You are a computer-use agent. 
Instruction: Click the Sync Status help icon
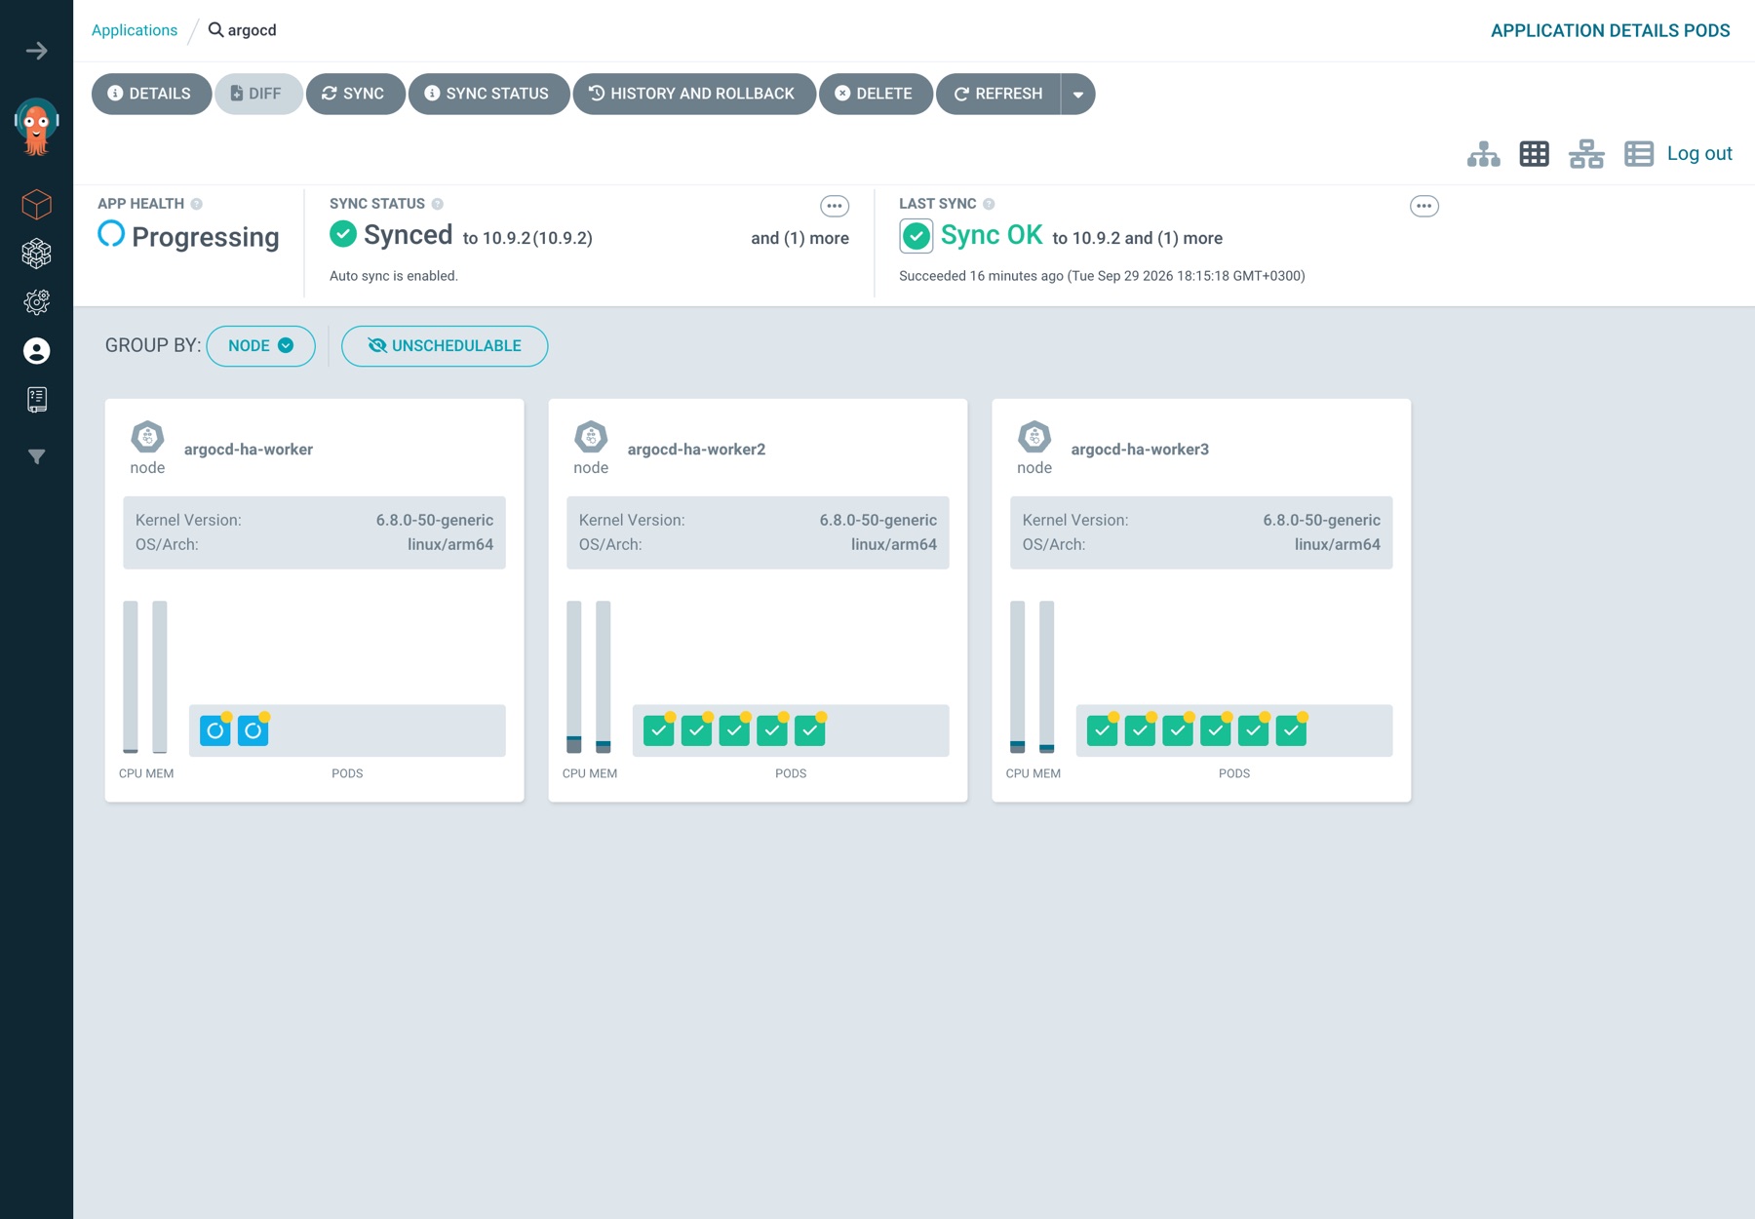(438, 204)
